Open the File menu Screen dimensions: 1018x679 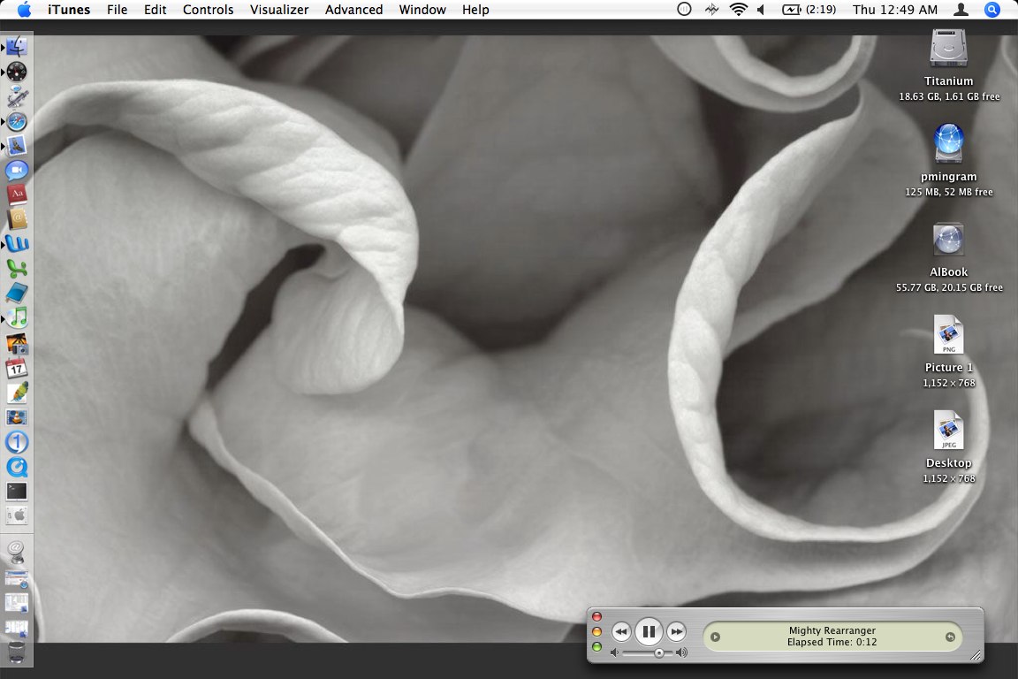coord(117,10)
